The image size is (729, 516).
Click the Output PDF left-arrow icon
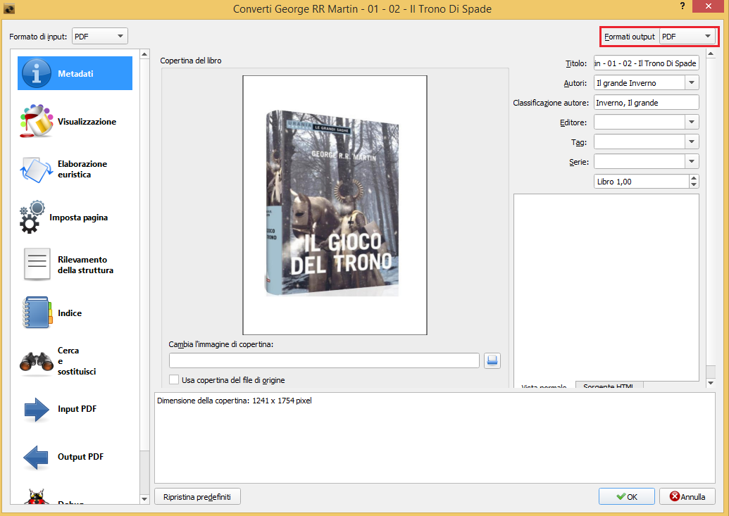[36, 457]
